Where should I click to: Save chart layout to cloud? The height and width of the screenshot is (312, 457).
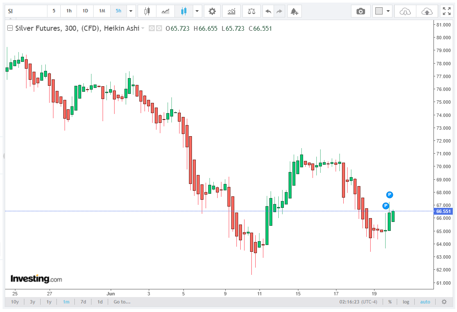(x=427, y=12)
